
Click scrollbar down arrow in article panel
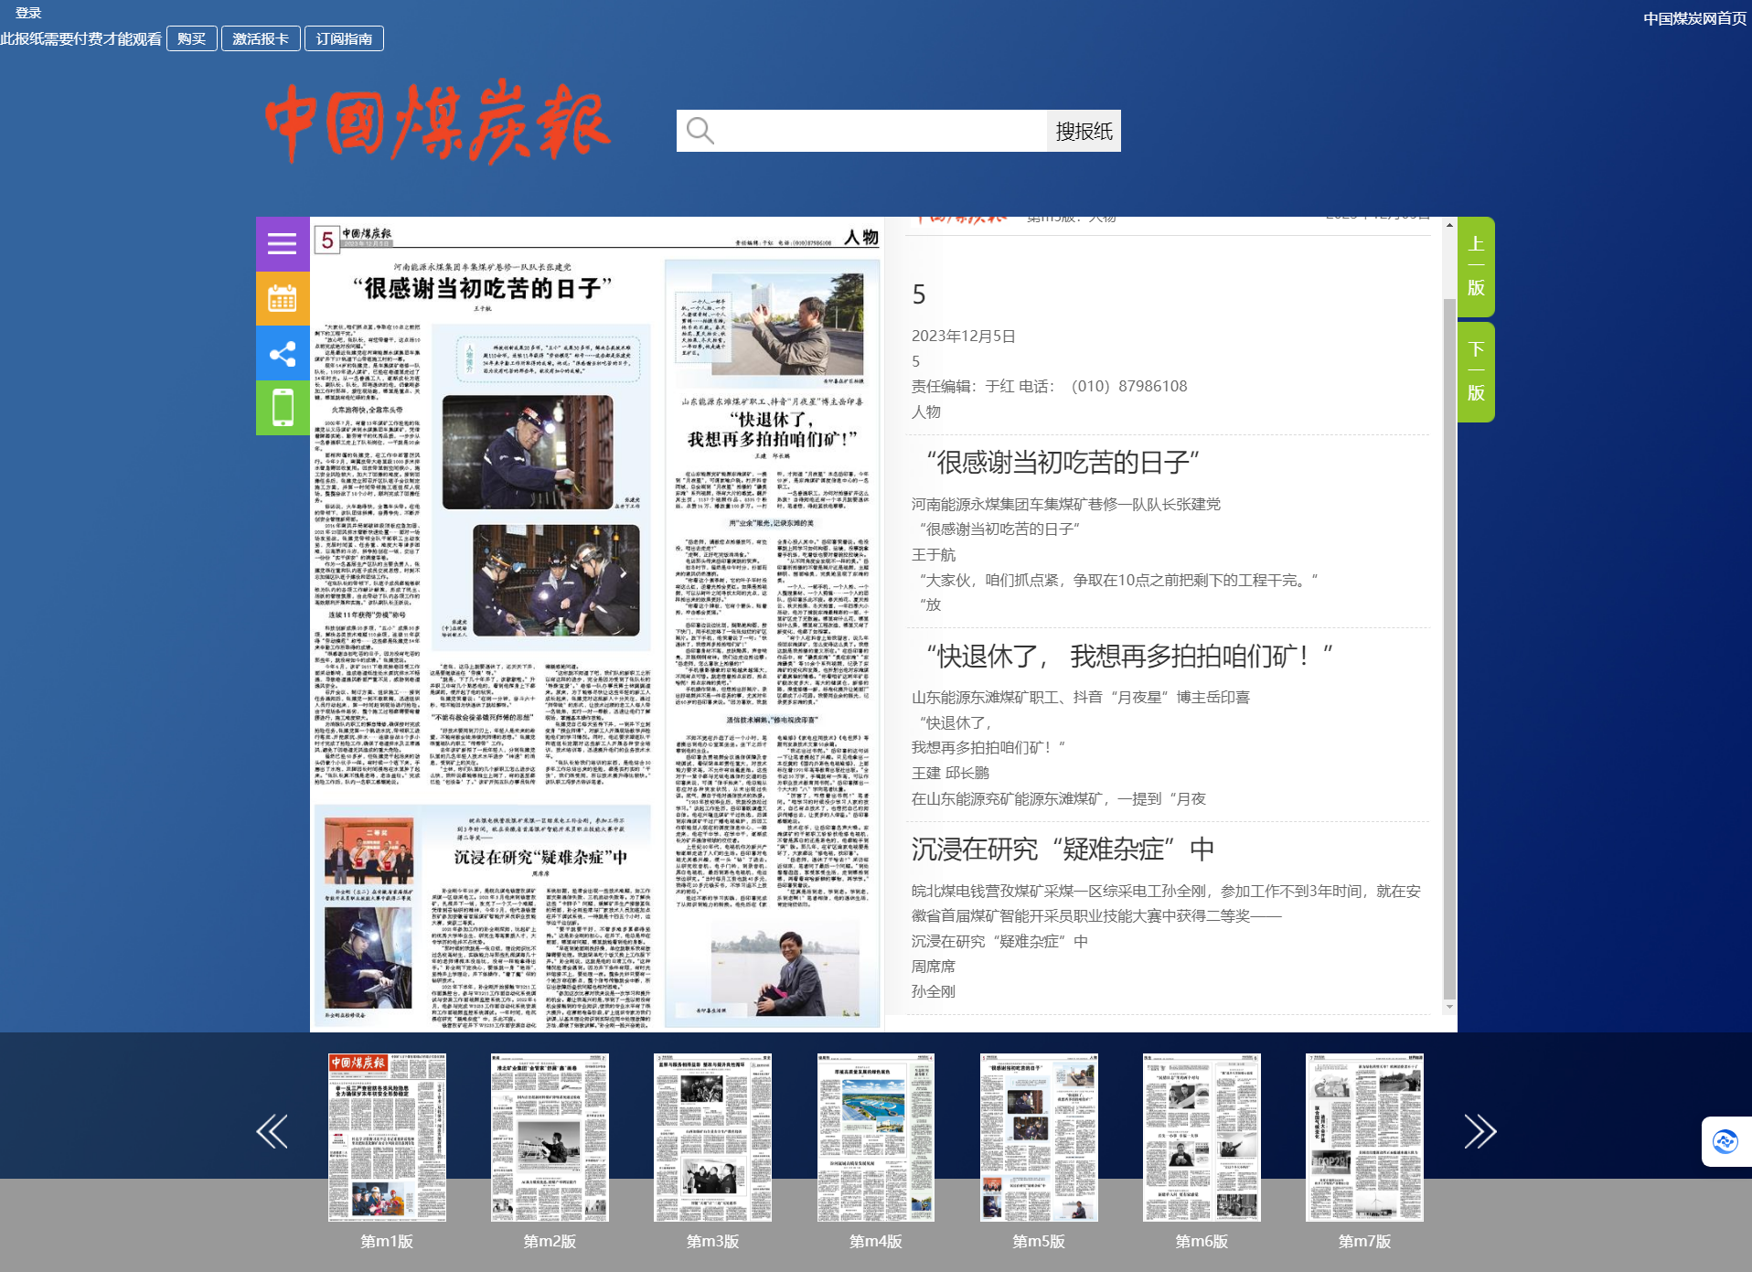1449,1007
